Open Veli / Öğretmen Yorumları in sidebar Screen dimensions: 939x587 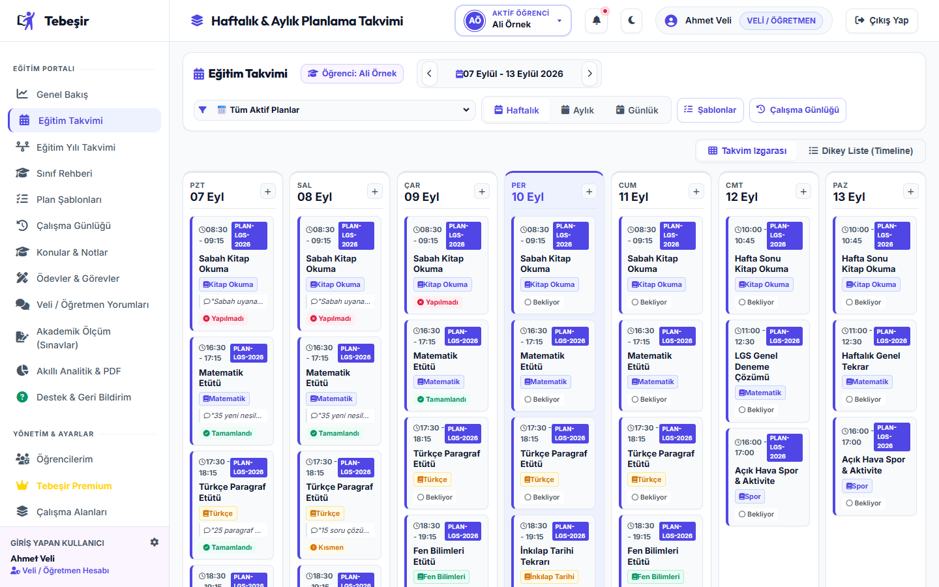84,304
